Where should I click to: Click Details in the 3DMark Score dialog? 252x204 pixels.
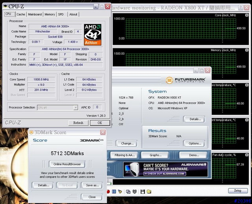click(x=43, y=185)
